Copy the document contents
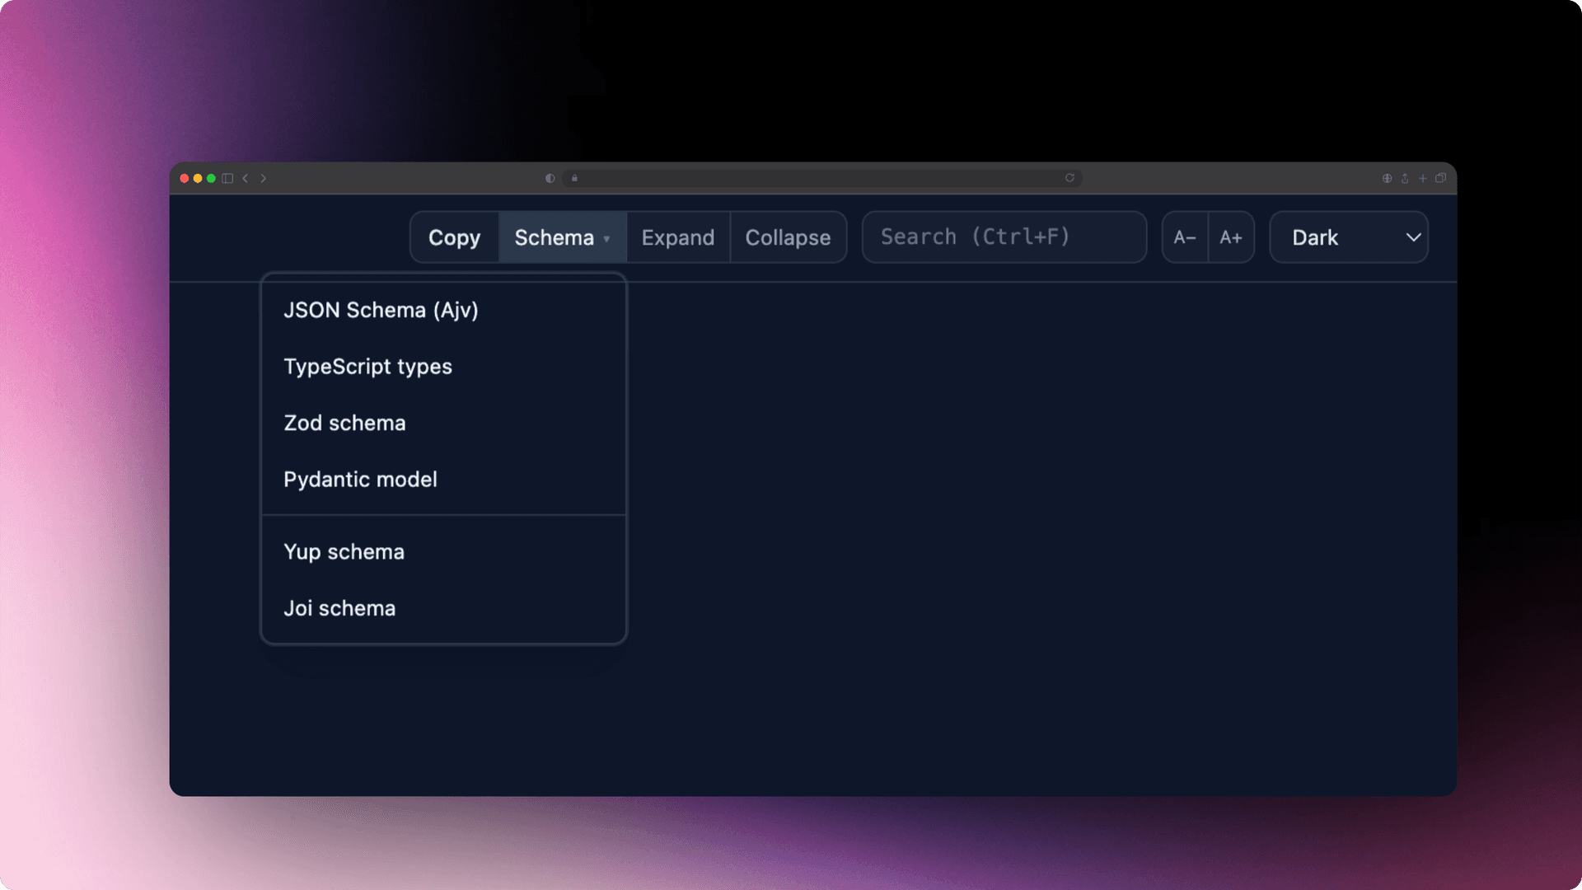 pos(454,237)
